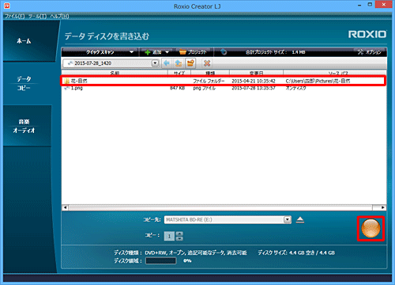The image size is (395, 285).
Task: Open the ファイル(F) menu
Action: click(x=14, y=17)
